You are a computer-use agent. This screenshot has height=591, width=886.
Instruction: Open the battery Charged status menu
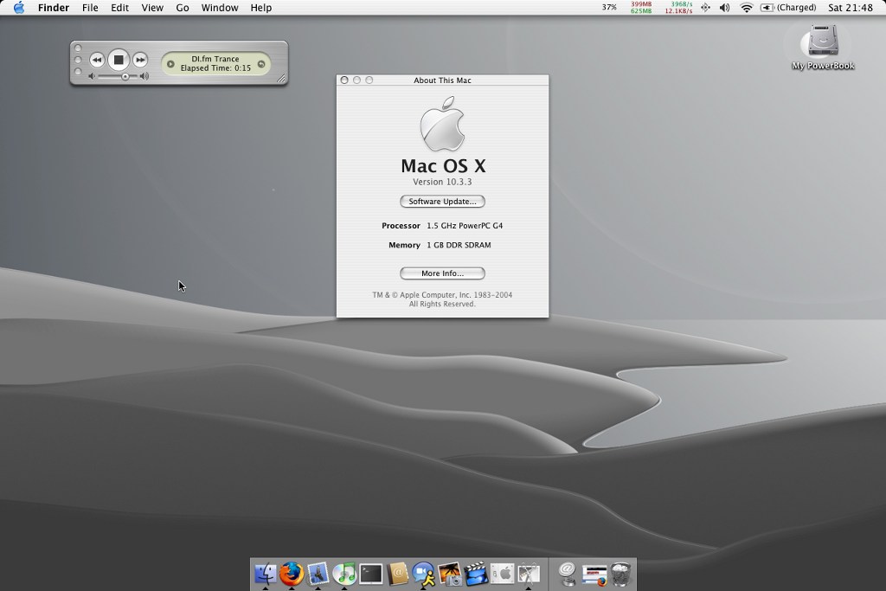tap(787, 8)
